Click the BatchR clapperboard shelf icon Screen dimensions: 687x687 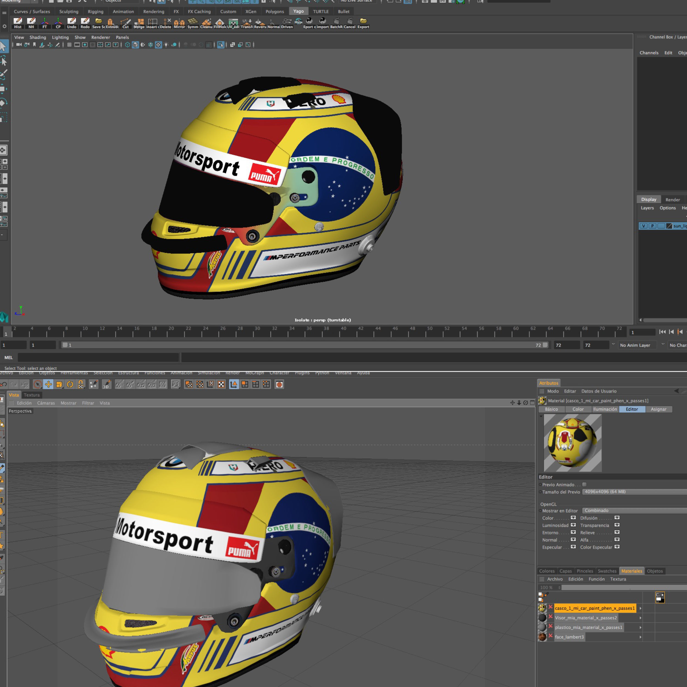click(336, 23)
